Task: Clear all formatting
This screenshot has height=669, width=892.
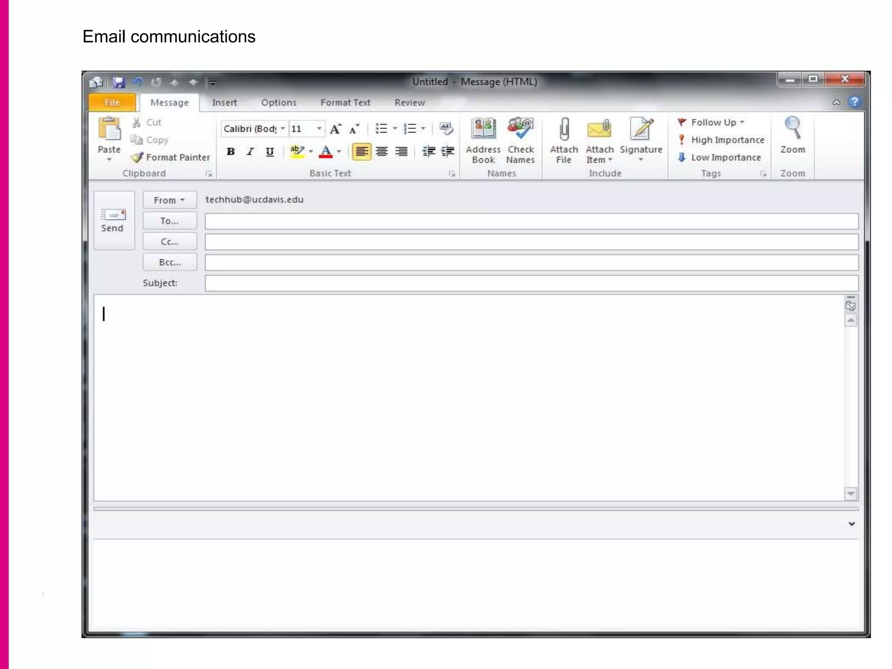Action: tap(446, 128)
